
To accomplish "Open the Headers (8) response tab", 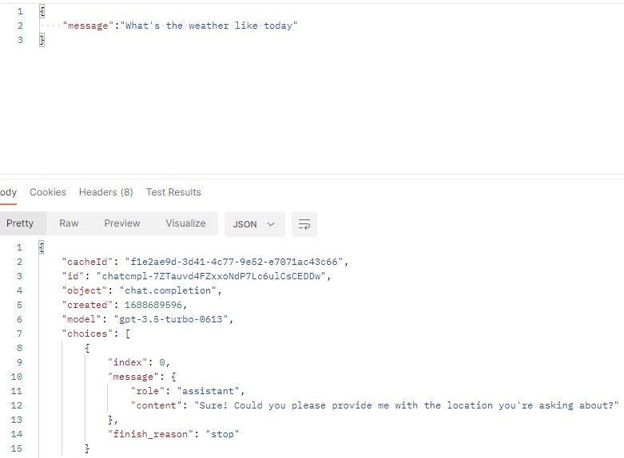I will (105, 192).
